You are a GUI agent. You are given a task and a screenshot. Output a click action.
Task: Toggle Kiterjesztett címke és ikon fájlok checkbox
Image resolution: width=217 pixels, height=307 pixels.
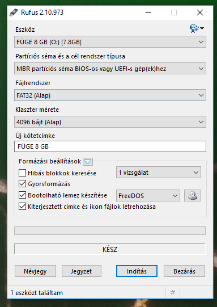[x=22, y=207]
